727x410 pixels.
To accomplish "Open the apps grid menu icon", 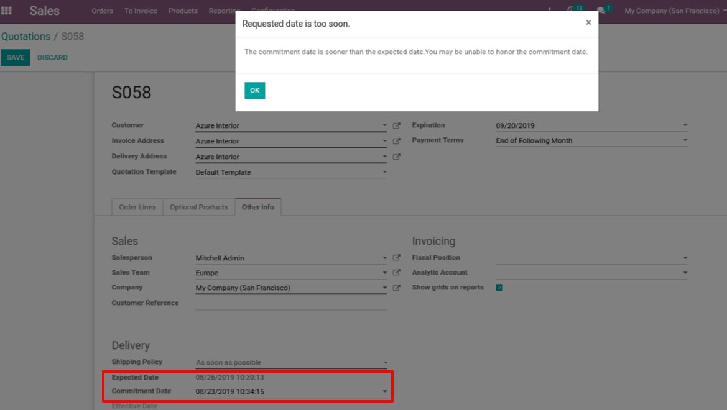I will tap(6, 10).
